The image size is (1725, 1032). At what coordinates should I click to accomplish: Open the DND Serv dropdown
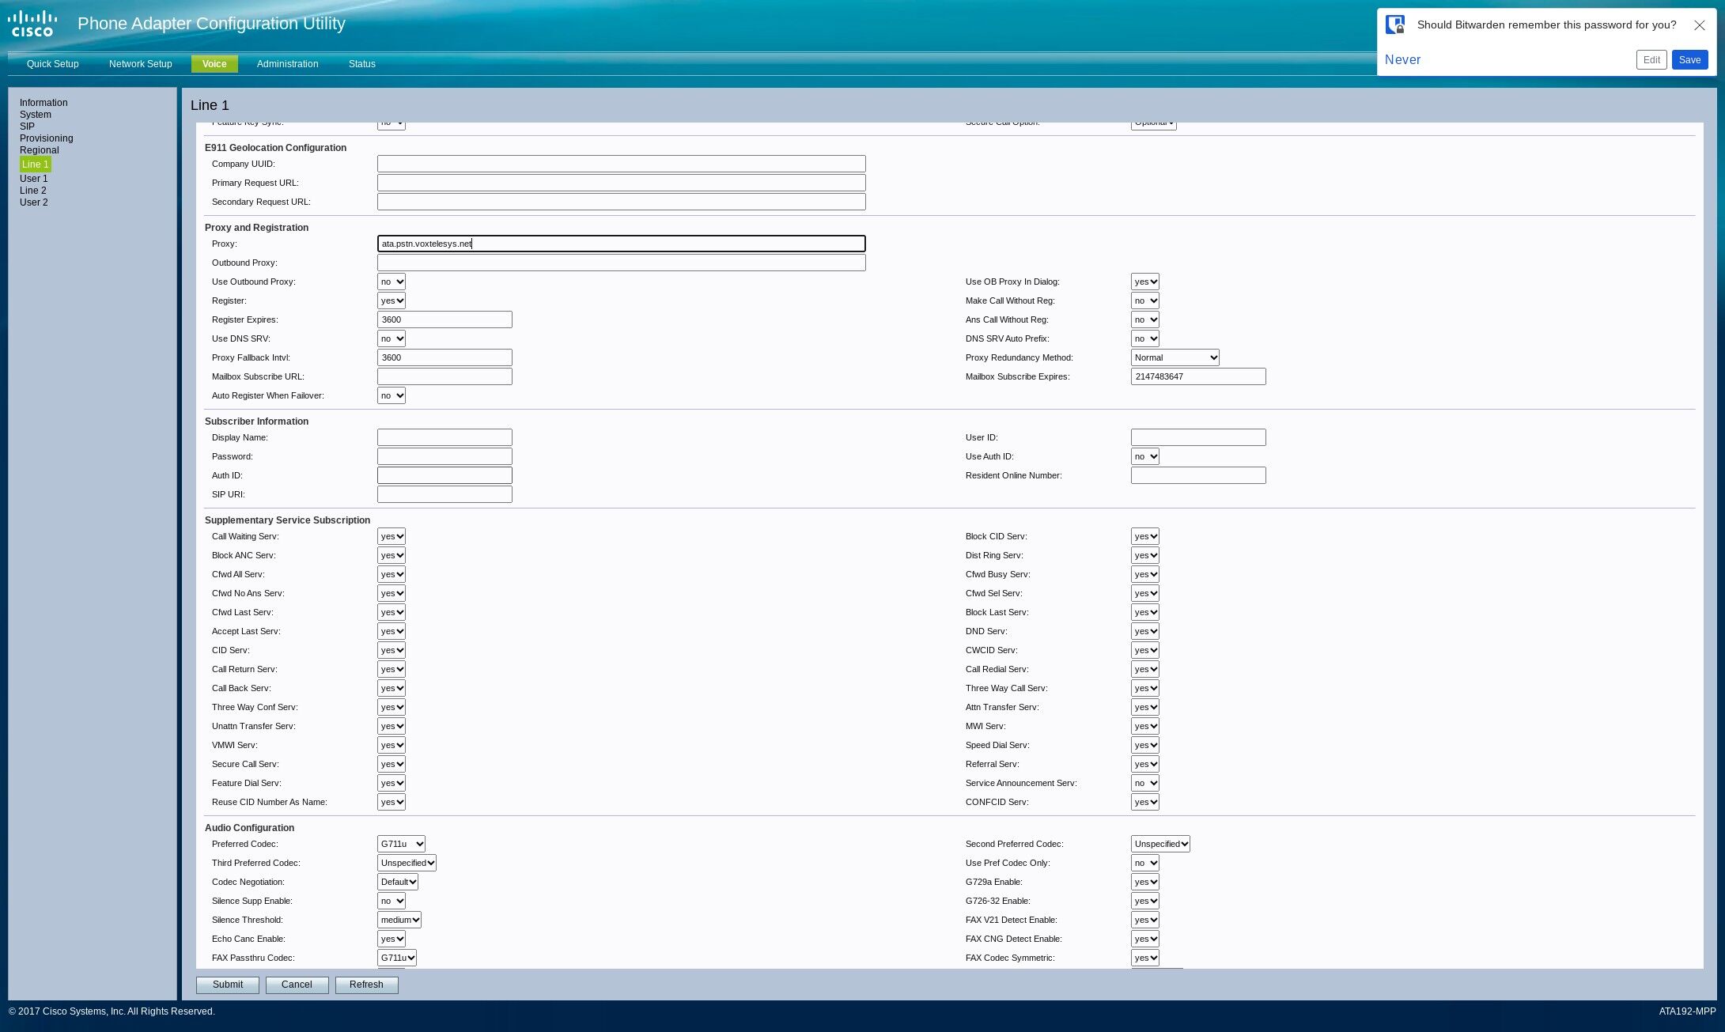pos(1145,631)
